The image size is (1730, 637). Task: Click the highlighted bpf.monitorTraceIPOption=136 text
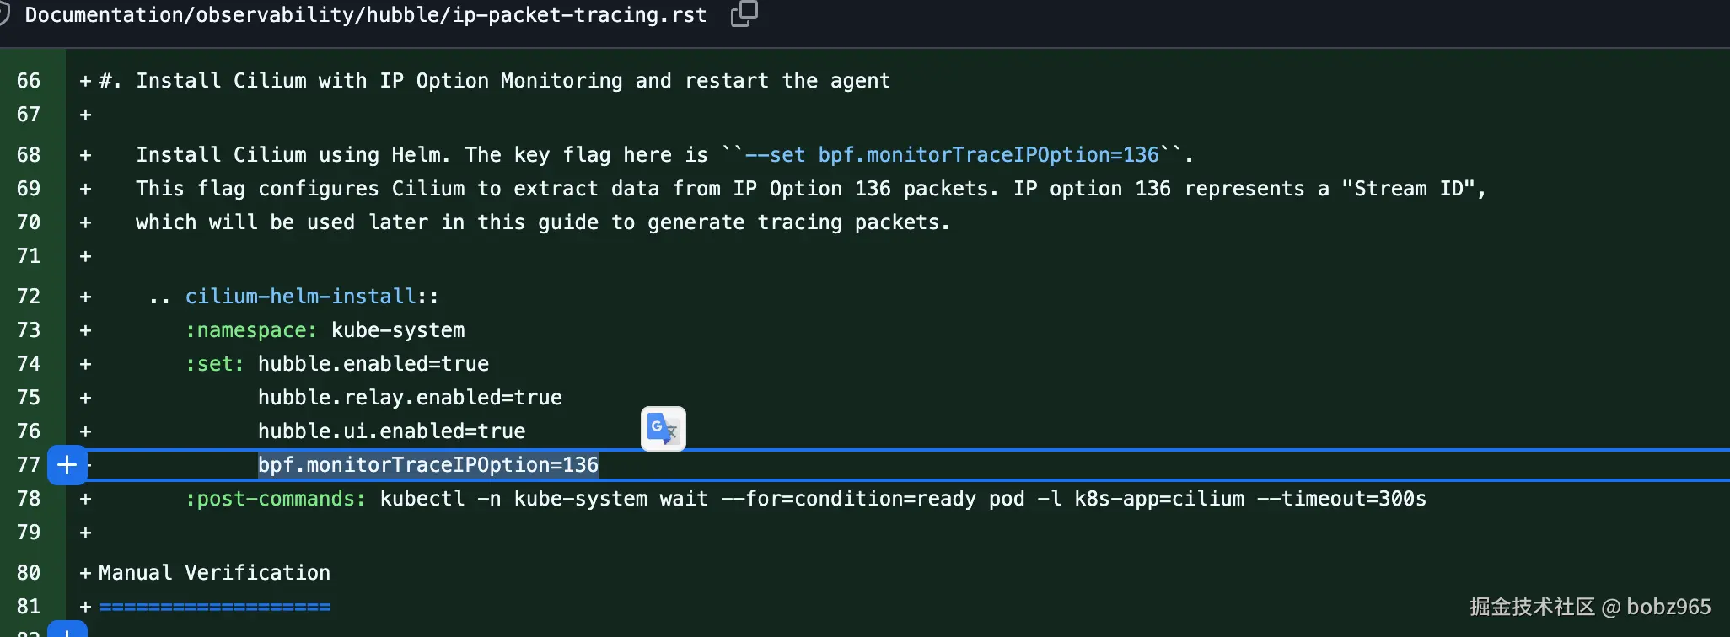(428, 465)
